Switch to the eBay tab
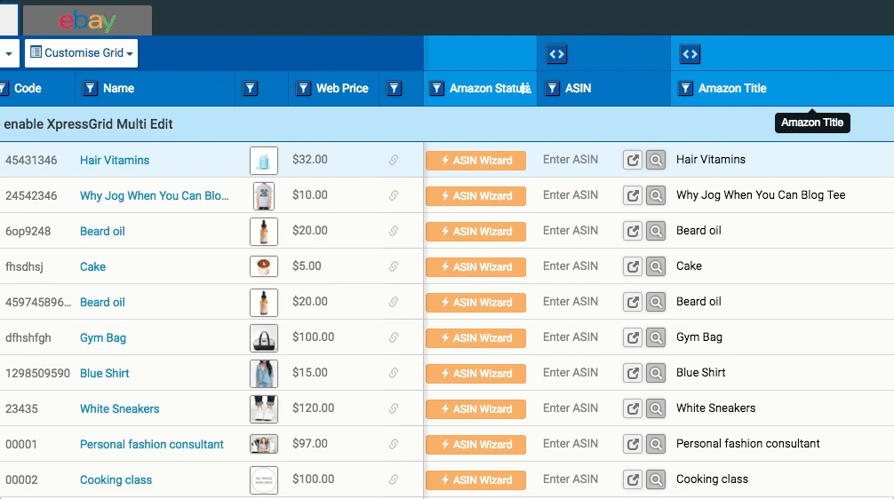894x499 pixels. (87, 21)
